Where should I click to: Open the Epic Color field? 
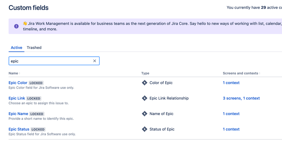(x=18, y=83)
